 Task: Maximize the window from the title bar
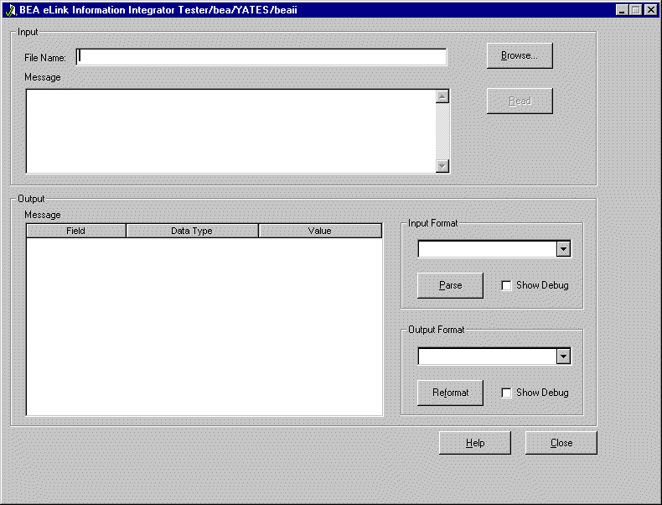635,10
